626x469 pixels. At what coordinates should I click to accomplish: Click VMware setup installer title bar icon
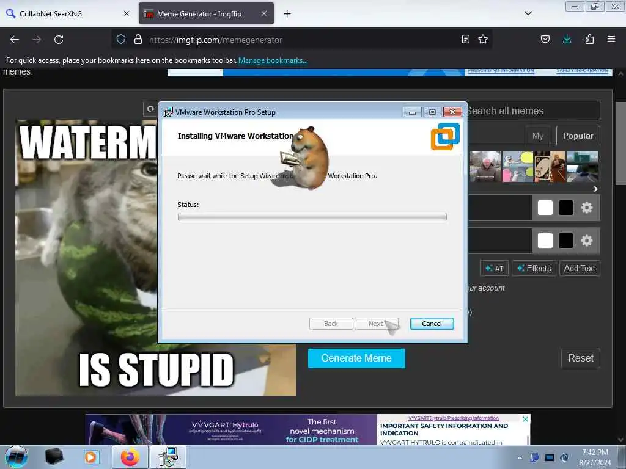click(x=168, y=112)
